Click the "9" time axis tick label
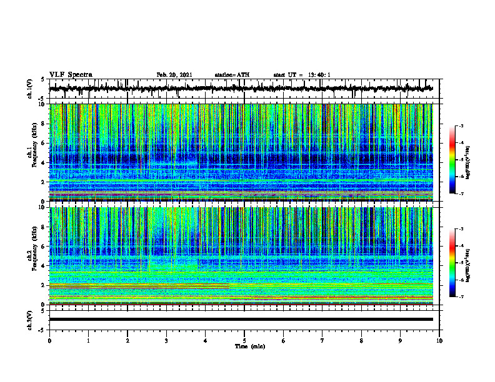Screen dimensions: 495x382 point(400,341)
